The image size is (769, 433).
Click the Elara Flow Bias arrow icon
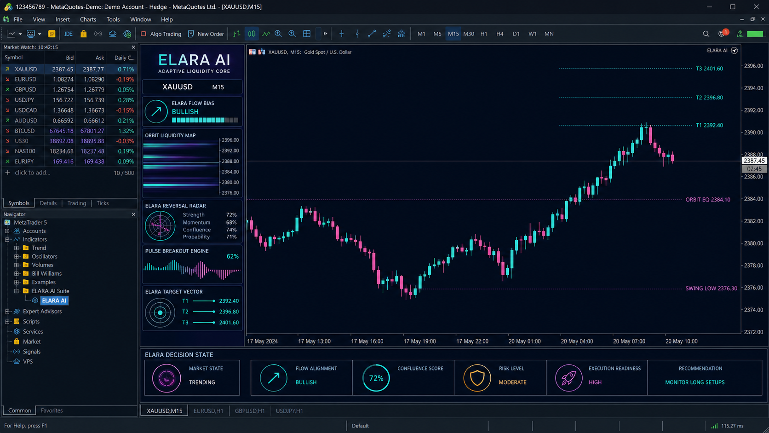point(156,111)
